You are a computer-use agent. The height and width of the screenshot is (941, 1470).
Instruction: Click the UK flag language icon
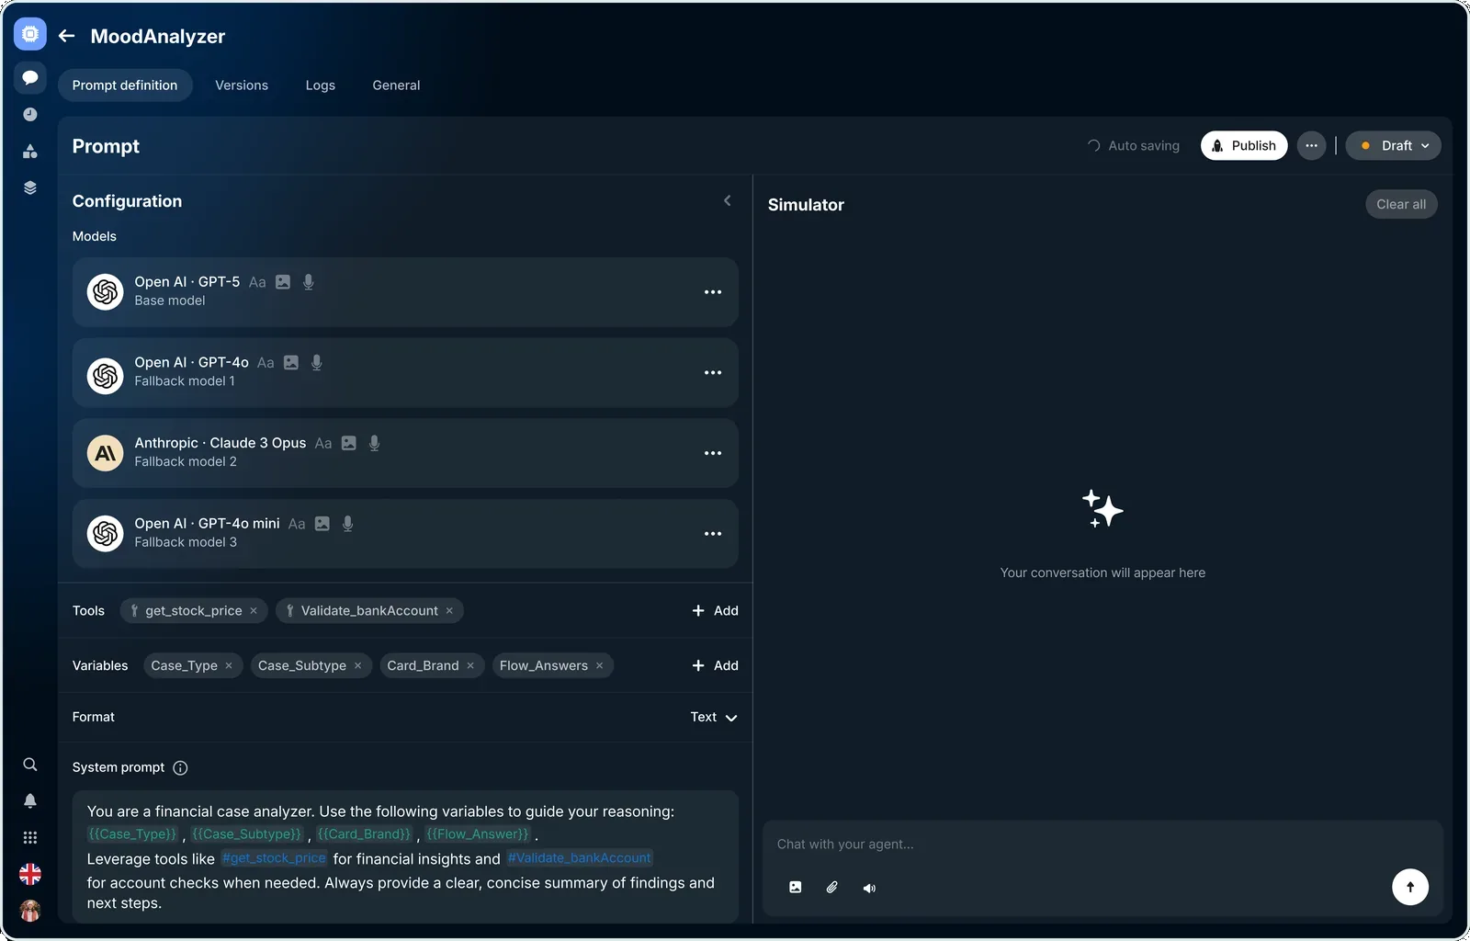tap(30, 874)
